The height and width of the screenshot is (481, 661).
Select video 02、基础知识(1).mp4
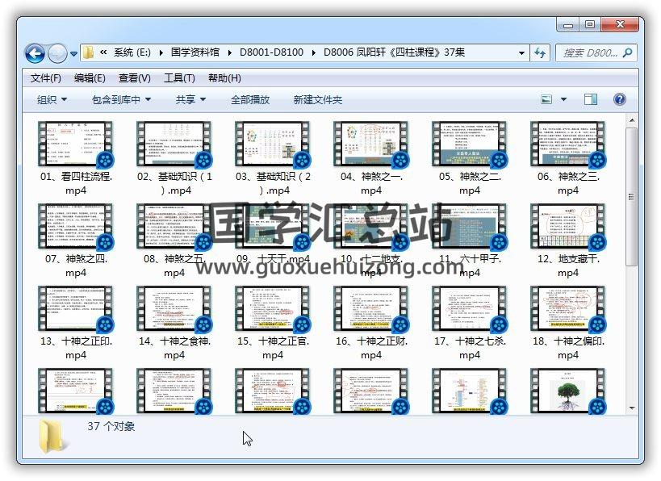tap(174, 158)
